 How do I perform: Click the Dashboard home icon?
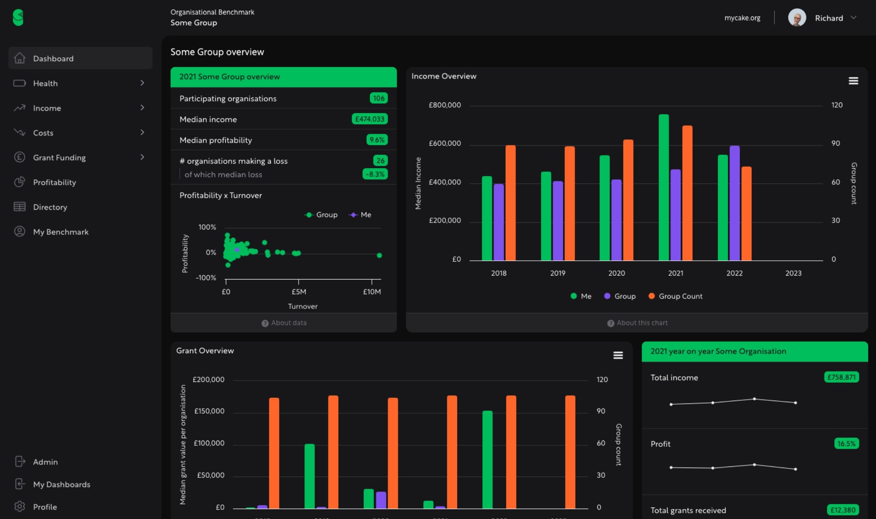tap(20, 58)
